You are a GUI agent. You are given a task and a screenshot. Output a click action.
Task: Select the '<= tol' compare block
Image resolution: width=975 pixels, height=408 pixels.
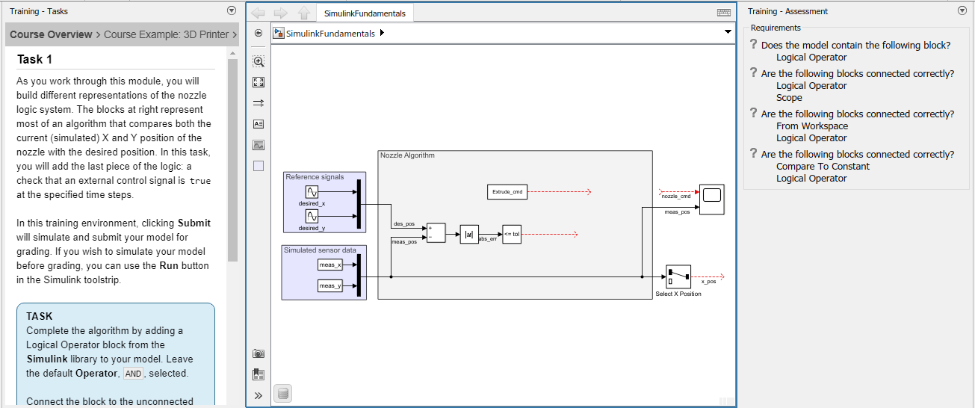(512, 234)
